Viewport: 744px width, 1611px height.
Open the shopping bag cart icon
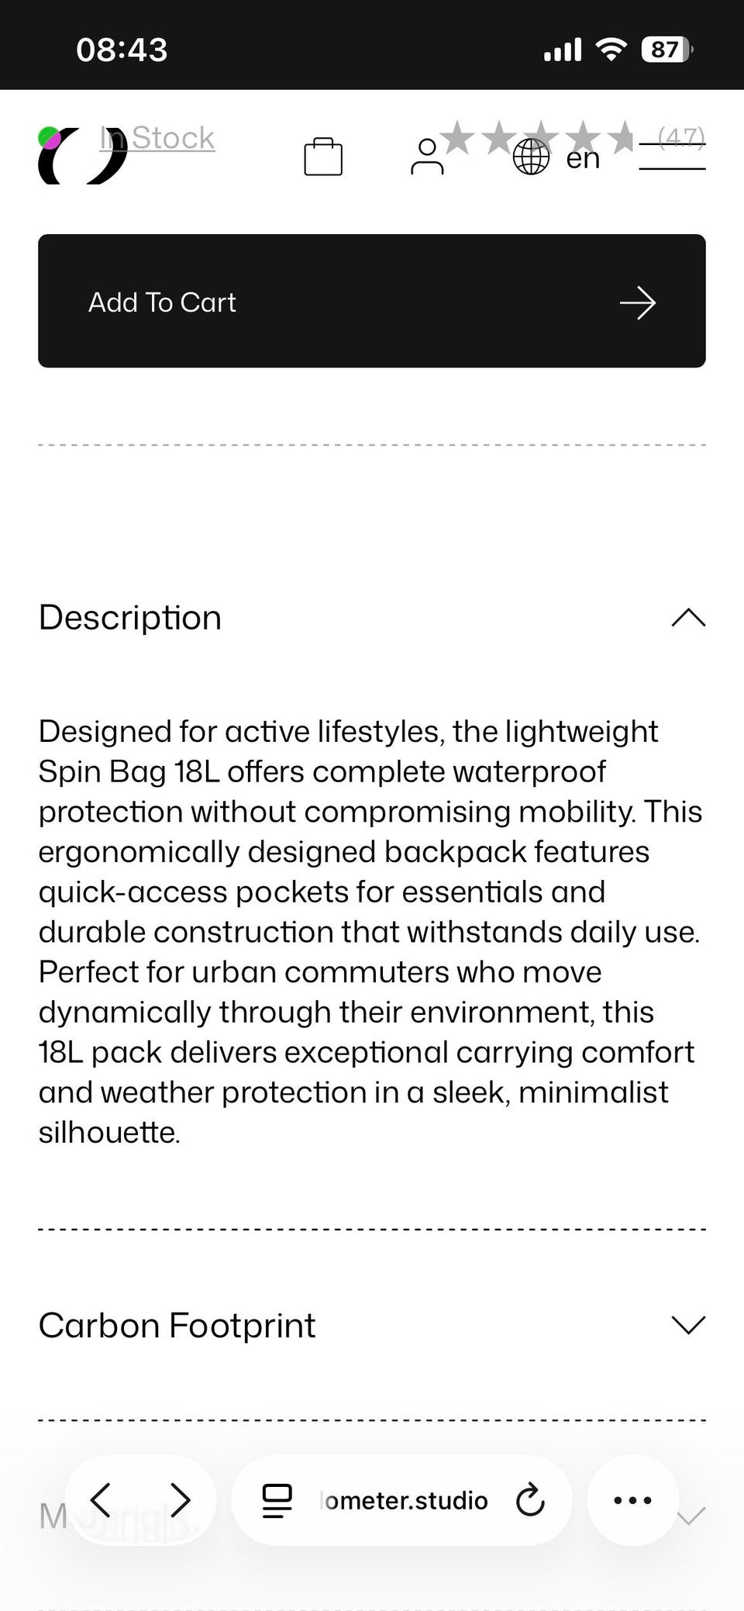(x=323, y=157)
